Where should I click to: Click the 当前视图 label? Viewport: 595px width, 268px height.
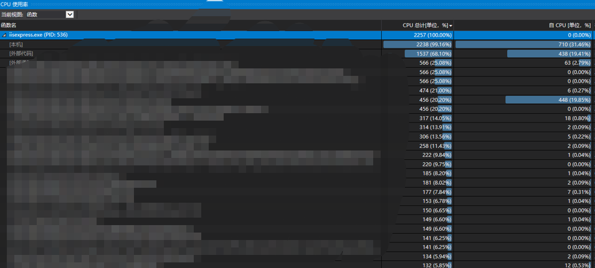(x=12, y=15)
